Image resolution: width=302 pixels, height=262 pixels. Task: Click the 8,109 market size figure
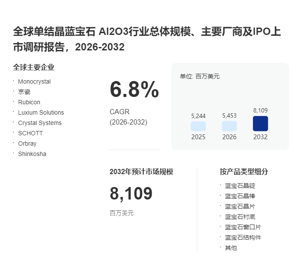[x=131, y=193]
